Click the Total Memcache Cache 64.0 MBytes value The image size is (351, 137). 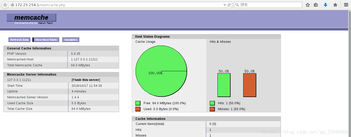click(81, 65)
